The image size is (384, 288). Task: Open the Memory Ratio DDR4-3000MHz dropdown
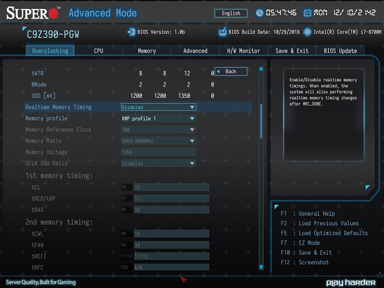click(158, 141)
